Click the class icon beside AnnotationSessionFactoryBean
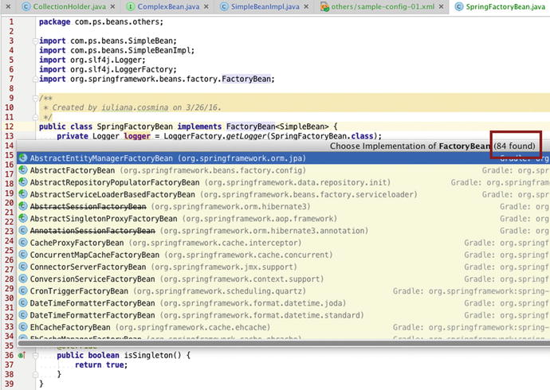The image size is (550, 390). (x=23, y=231)
